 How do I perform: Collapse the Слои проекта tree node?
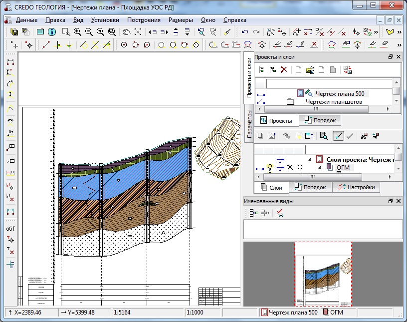[x=309, y=159]
